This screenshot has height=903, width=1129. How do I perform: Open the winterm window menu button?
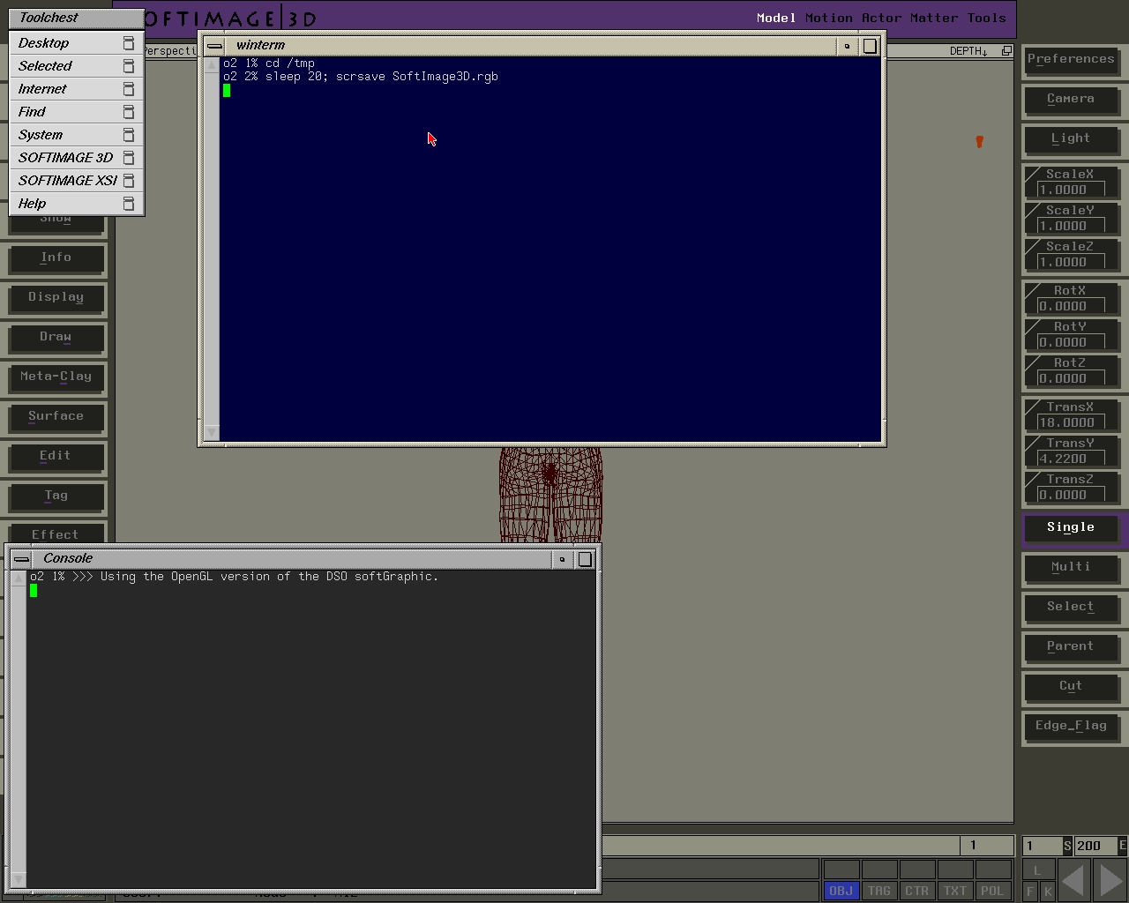pyautogui.click(x=214, y=46)
